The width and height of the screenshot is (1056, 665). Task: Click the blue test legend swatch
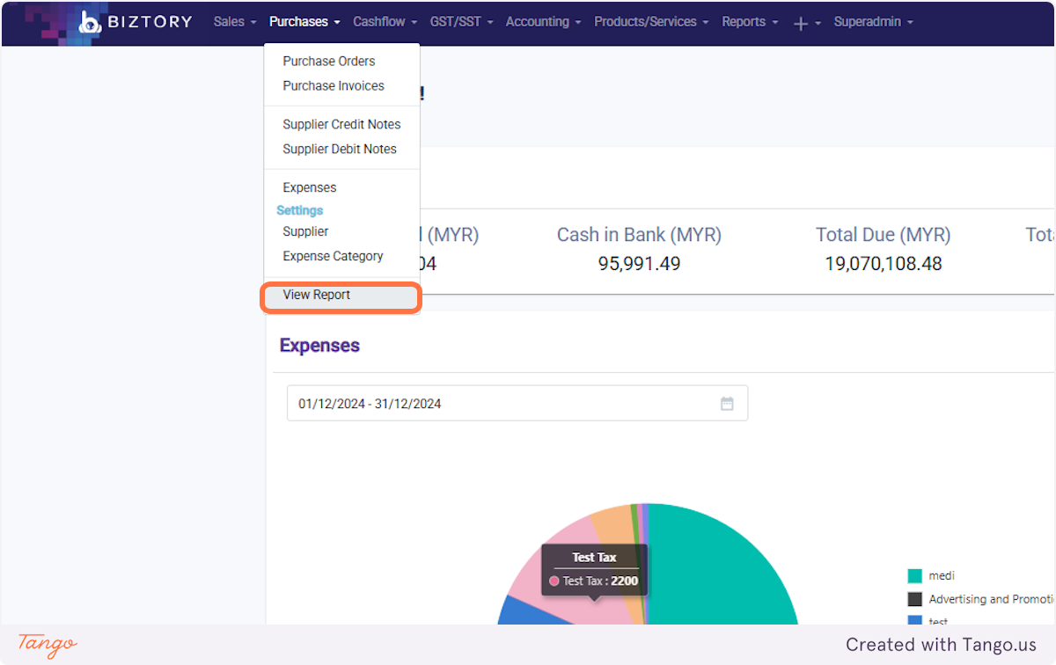pyautogui.click(x=914, y=621)
